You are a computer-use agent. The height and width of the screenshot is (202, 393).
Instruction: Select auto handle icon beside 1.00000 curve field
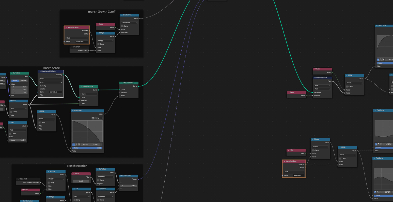[x=378, y=60]
